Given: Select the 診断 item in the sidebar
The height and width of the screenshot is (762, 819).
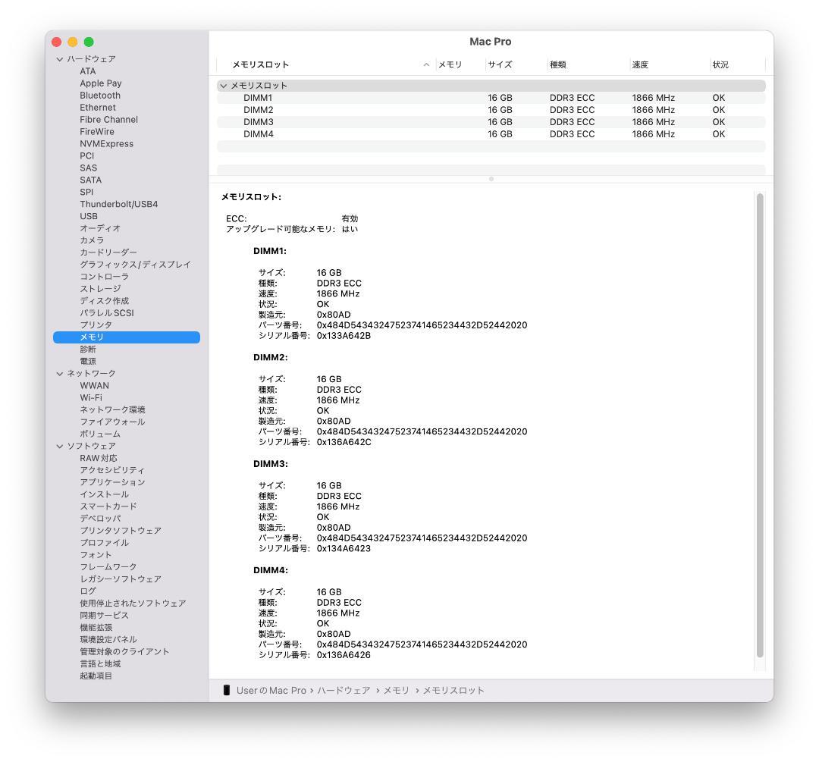Looking at the screenshot, I should pos(89,349).
